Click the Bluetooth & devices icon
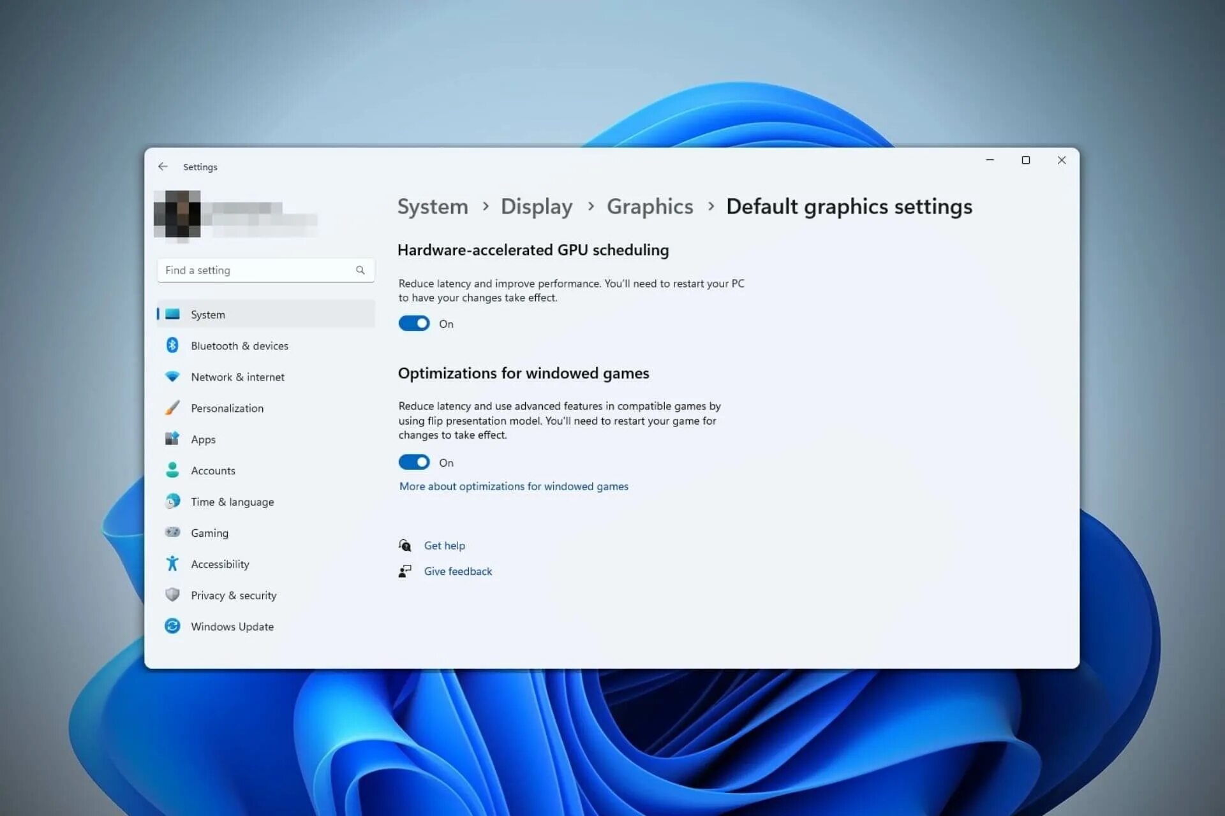 [x=172, y=346]
